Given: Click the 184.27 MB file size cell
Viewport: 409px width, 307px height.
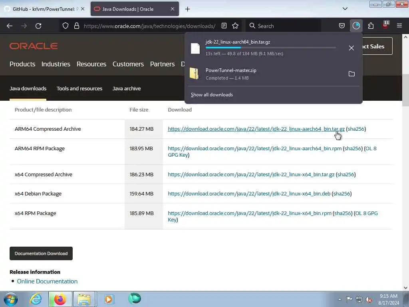Looking at the screenshot, I should coord(141,129).
